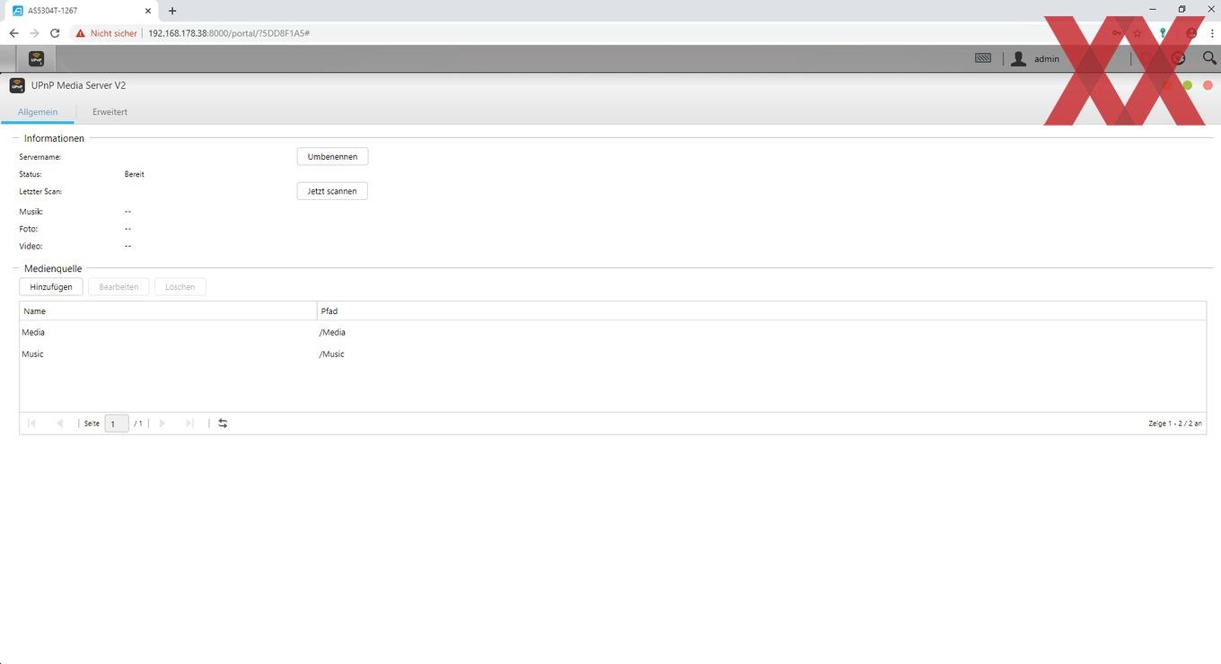Click the Umbenennen button
Screen dimensions: 1221x664
332,156
